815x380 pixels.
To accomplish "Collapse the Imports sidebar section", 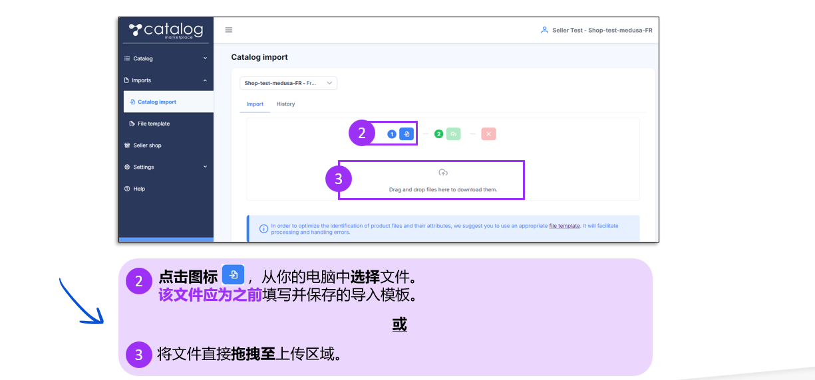I will (166, 80).
